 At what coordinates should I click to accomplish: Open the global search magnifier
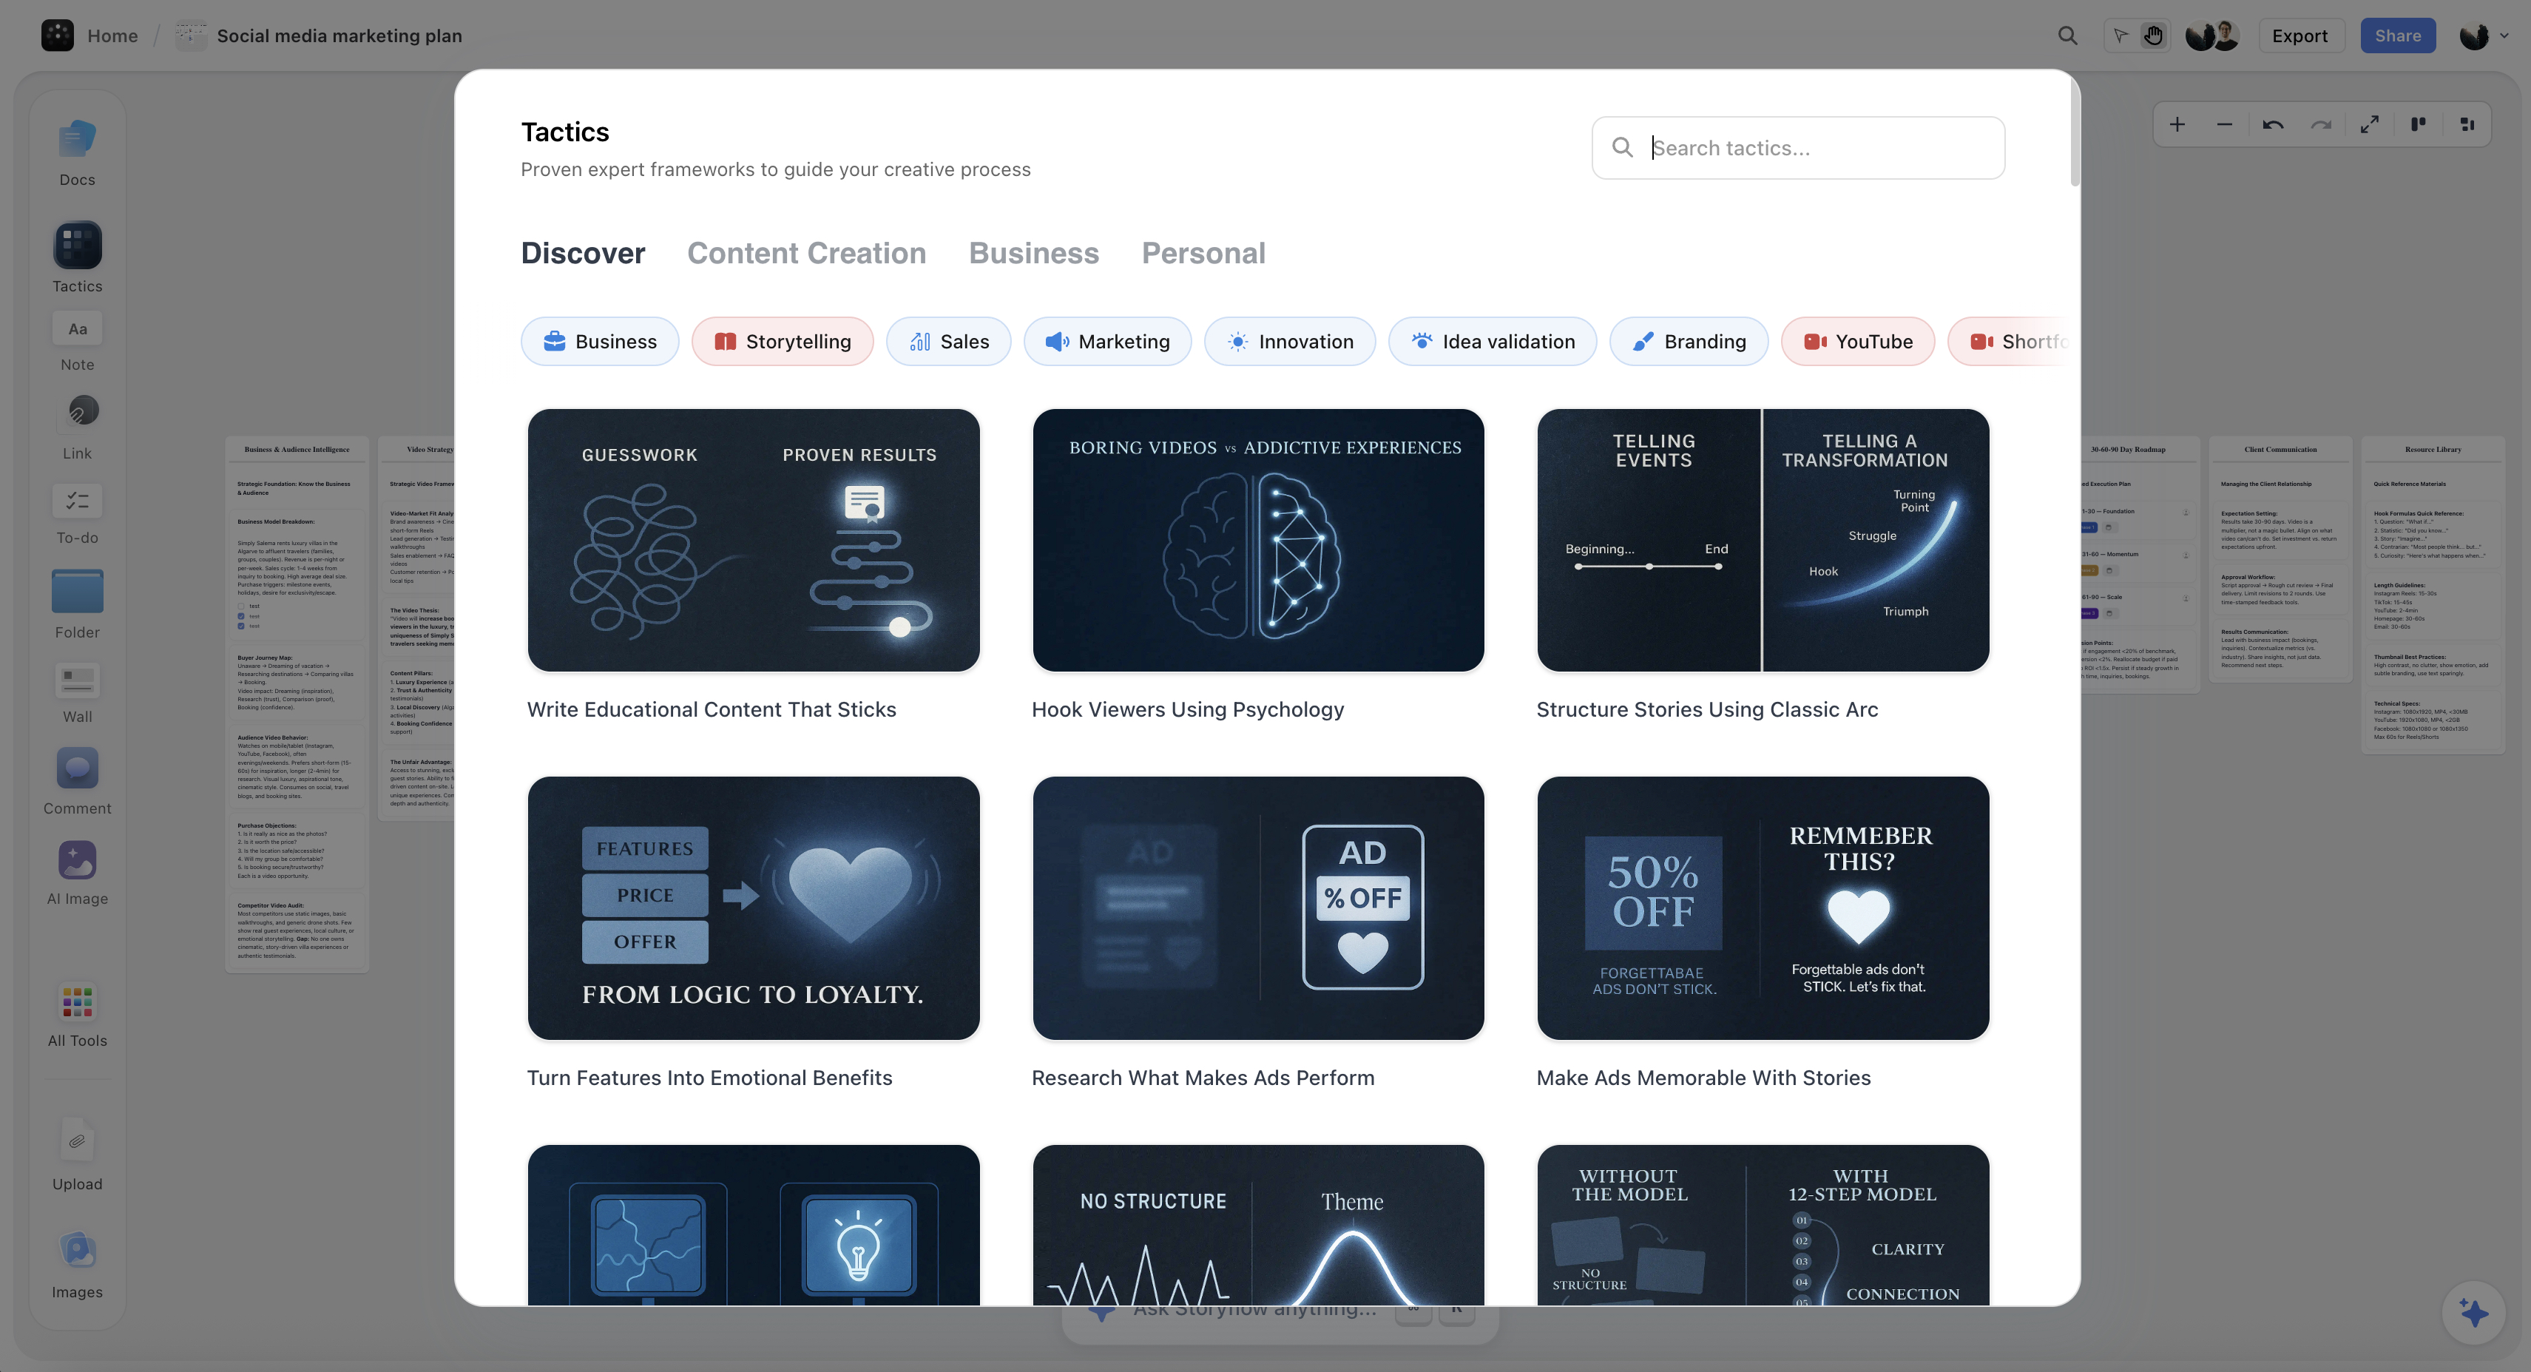(x=2067, y=35)
